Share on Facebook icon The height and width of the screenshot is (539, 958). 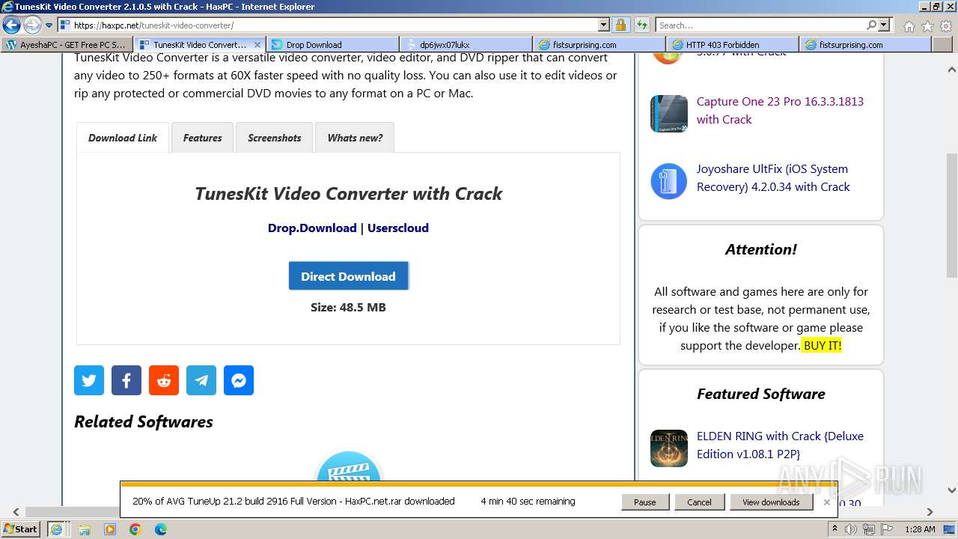[126, 380]
